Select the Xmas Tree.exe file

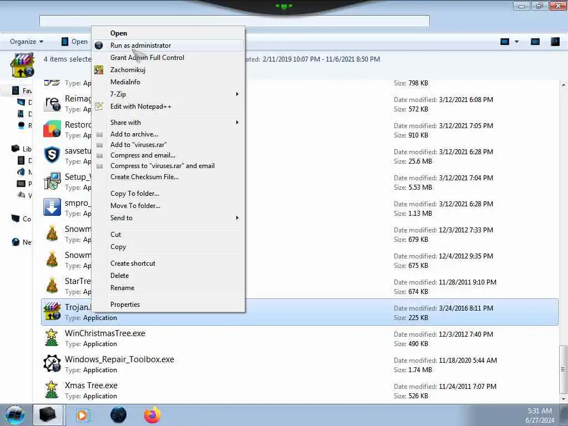tap(300, 390)
